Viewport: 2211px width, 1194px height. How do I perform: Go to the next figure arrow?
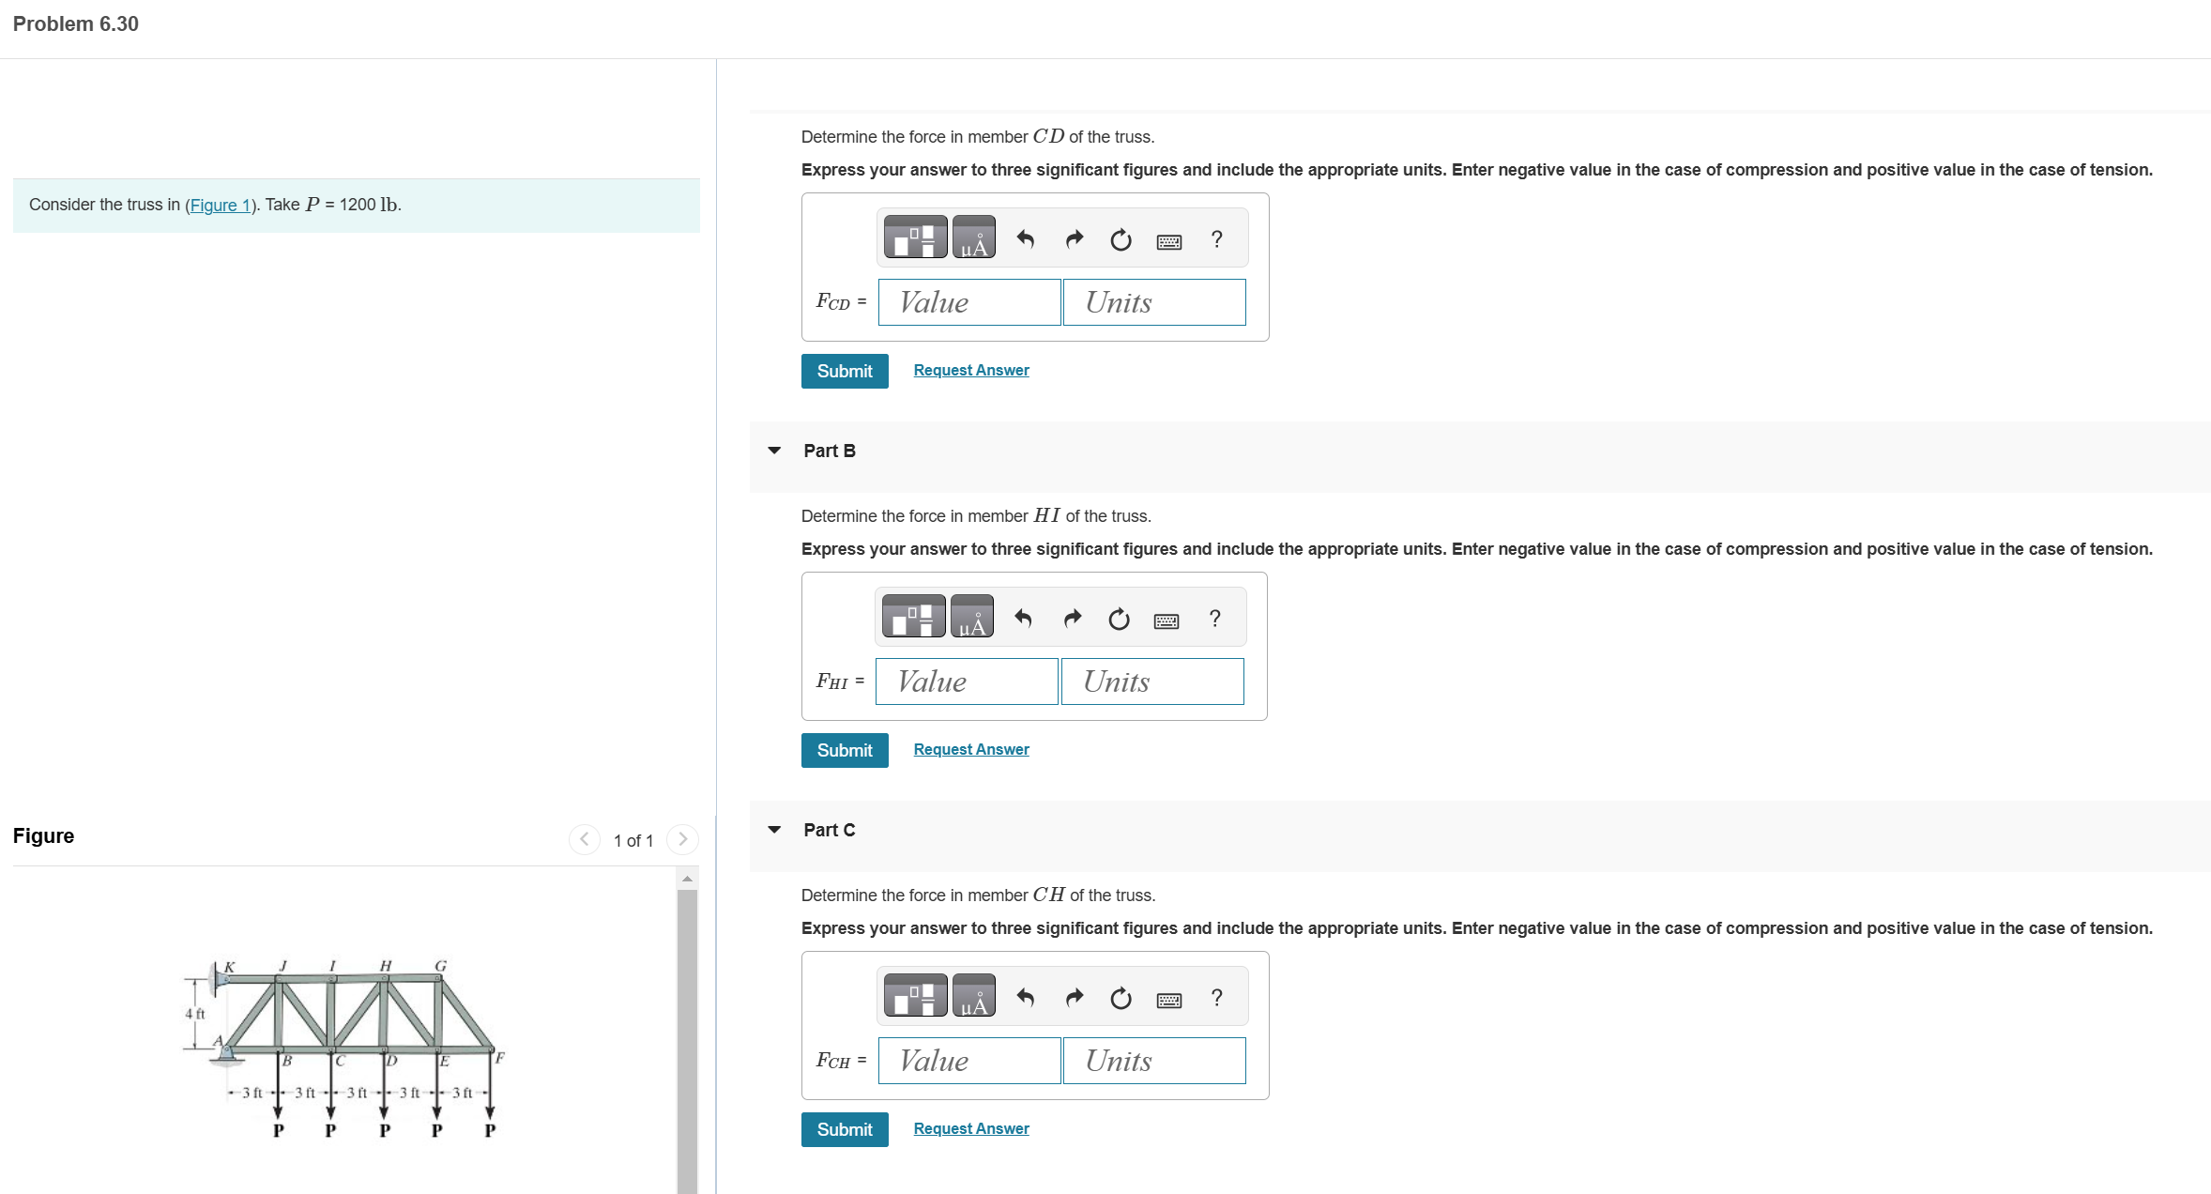point(682,839)
